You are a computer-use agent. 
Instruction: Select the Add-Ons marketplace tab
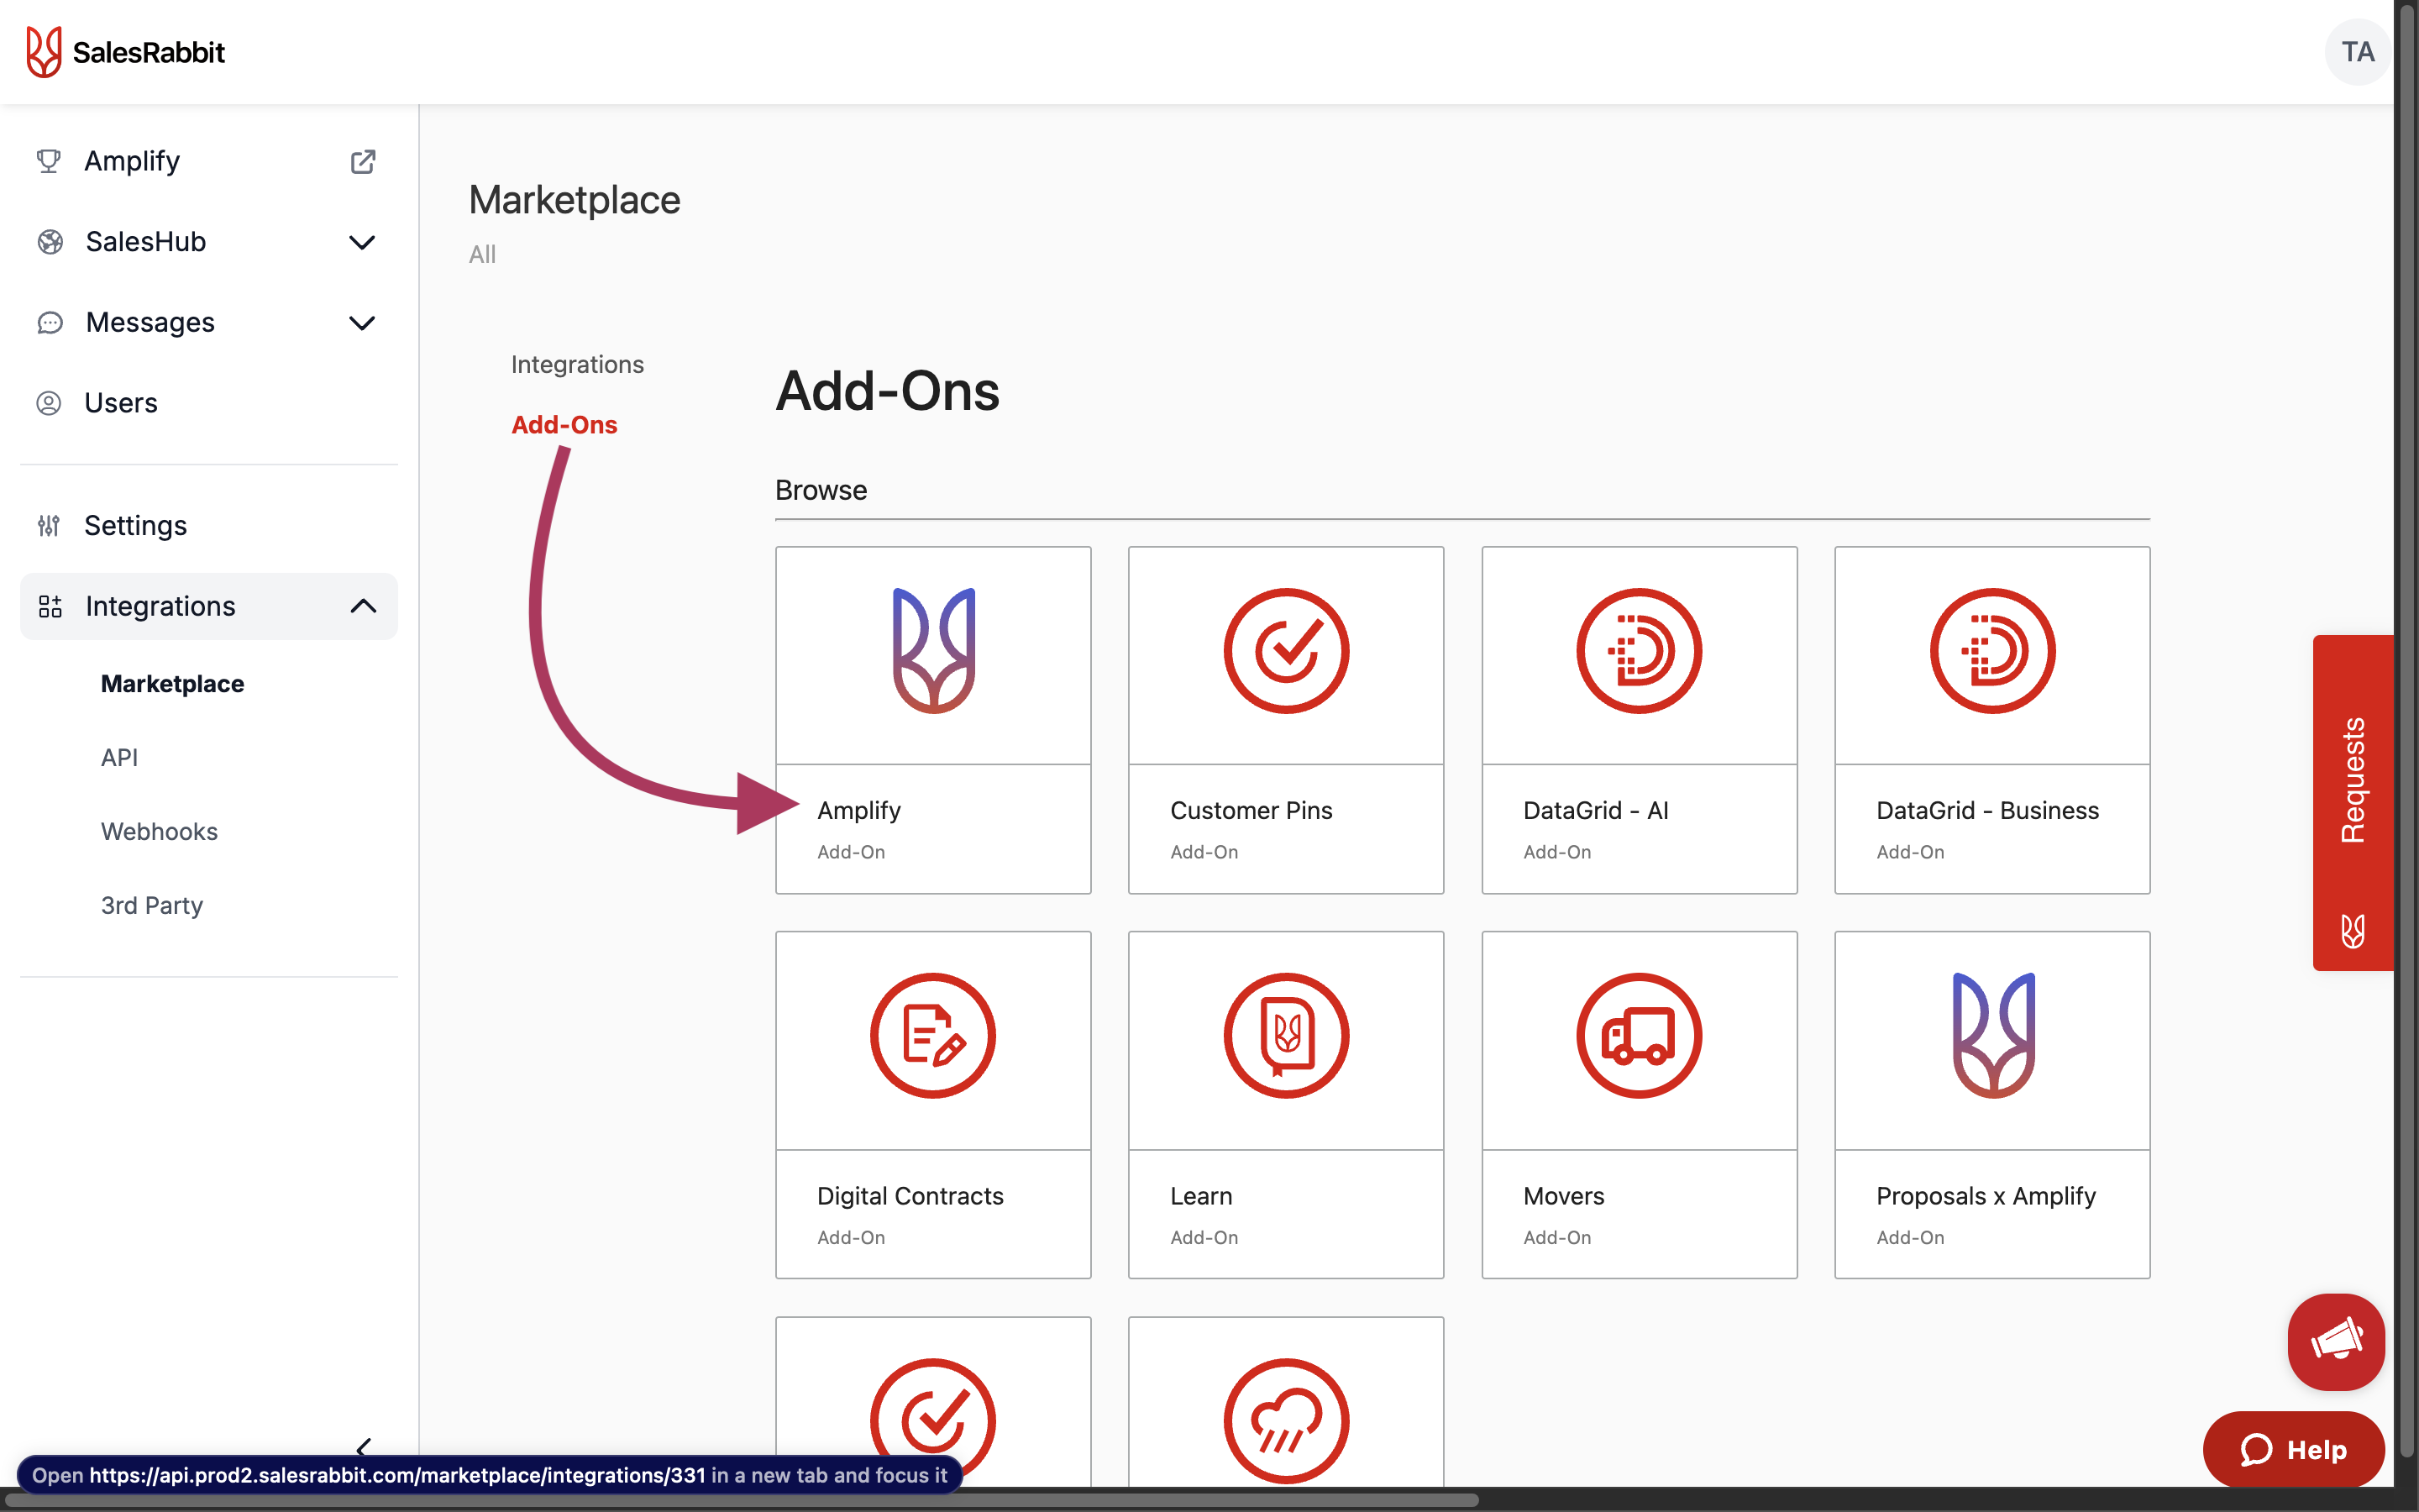564,425
